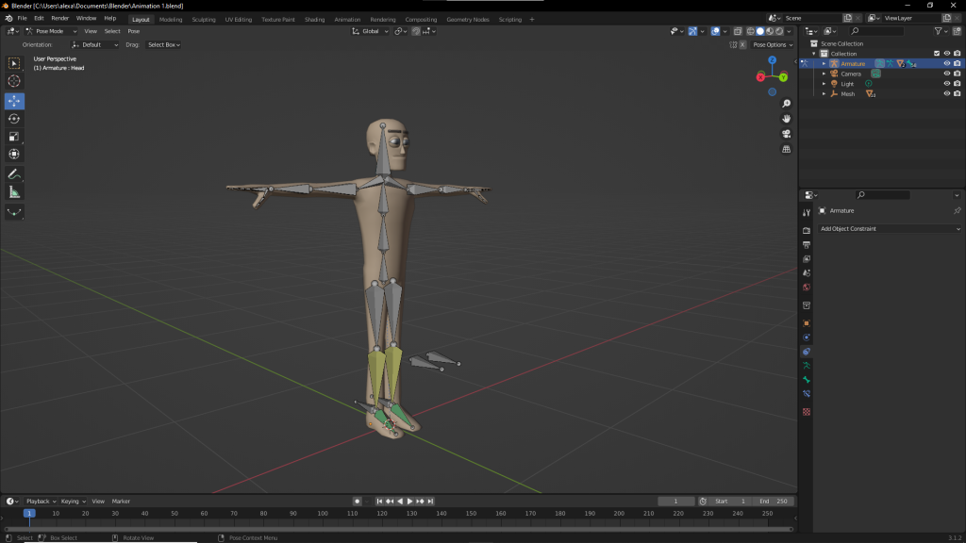Open Add Object Constraint dropdown
This screenshot has width=966, height=543.
click(x=889, y=229)
